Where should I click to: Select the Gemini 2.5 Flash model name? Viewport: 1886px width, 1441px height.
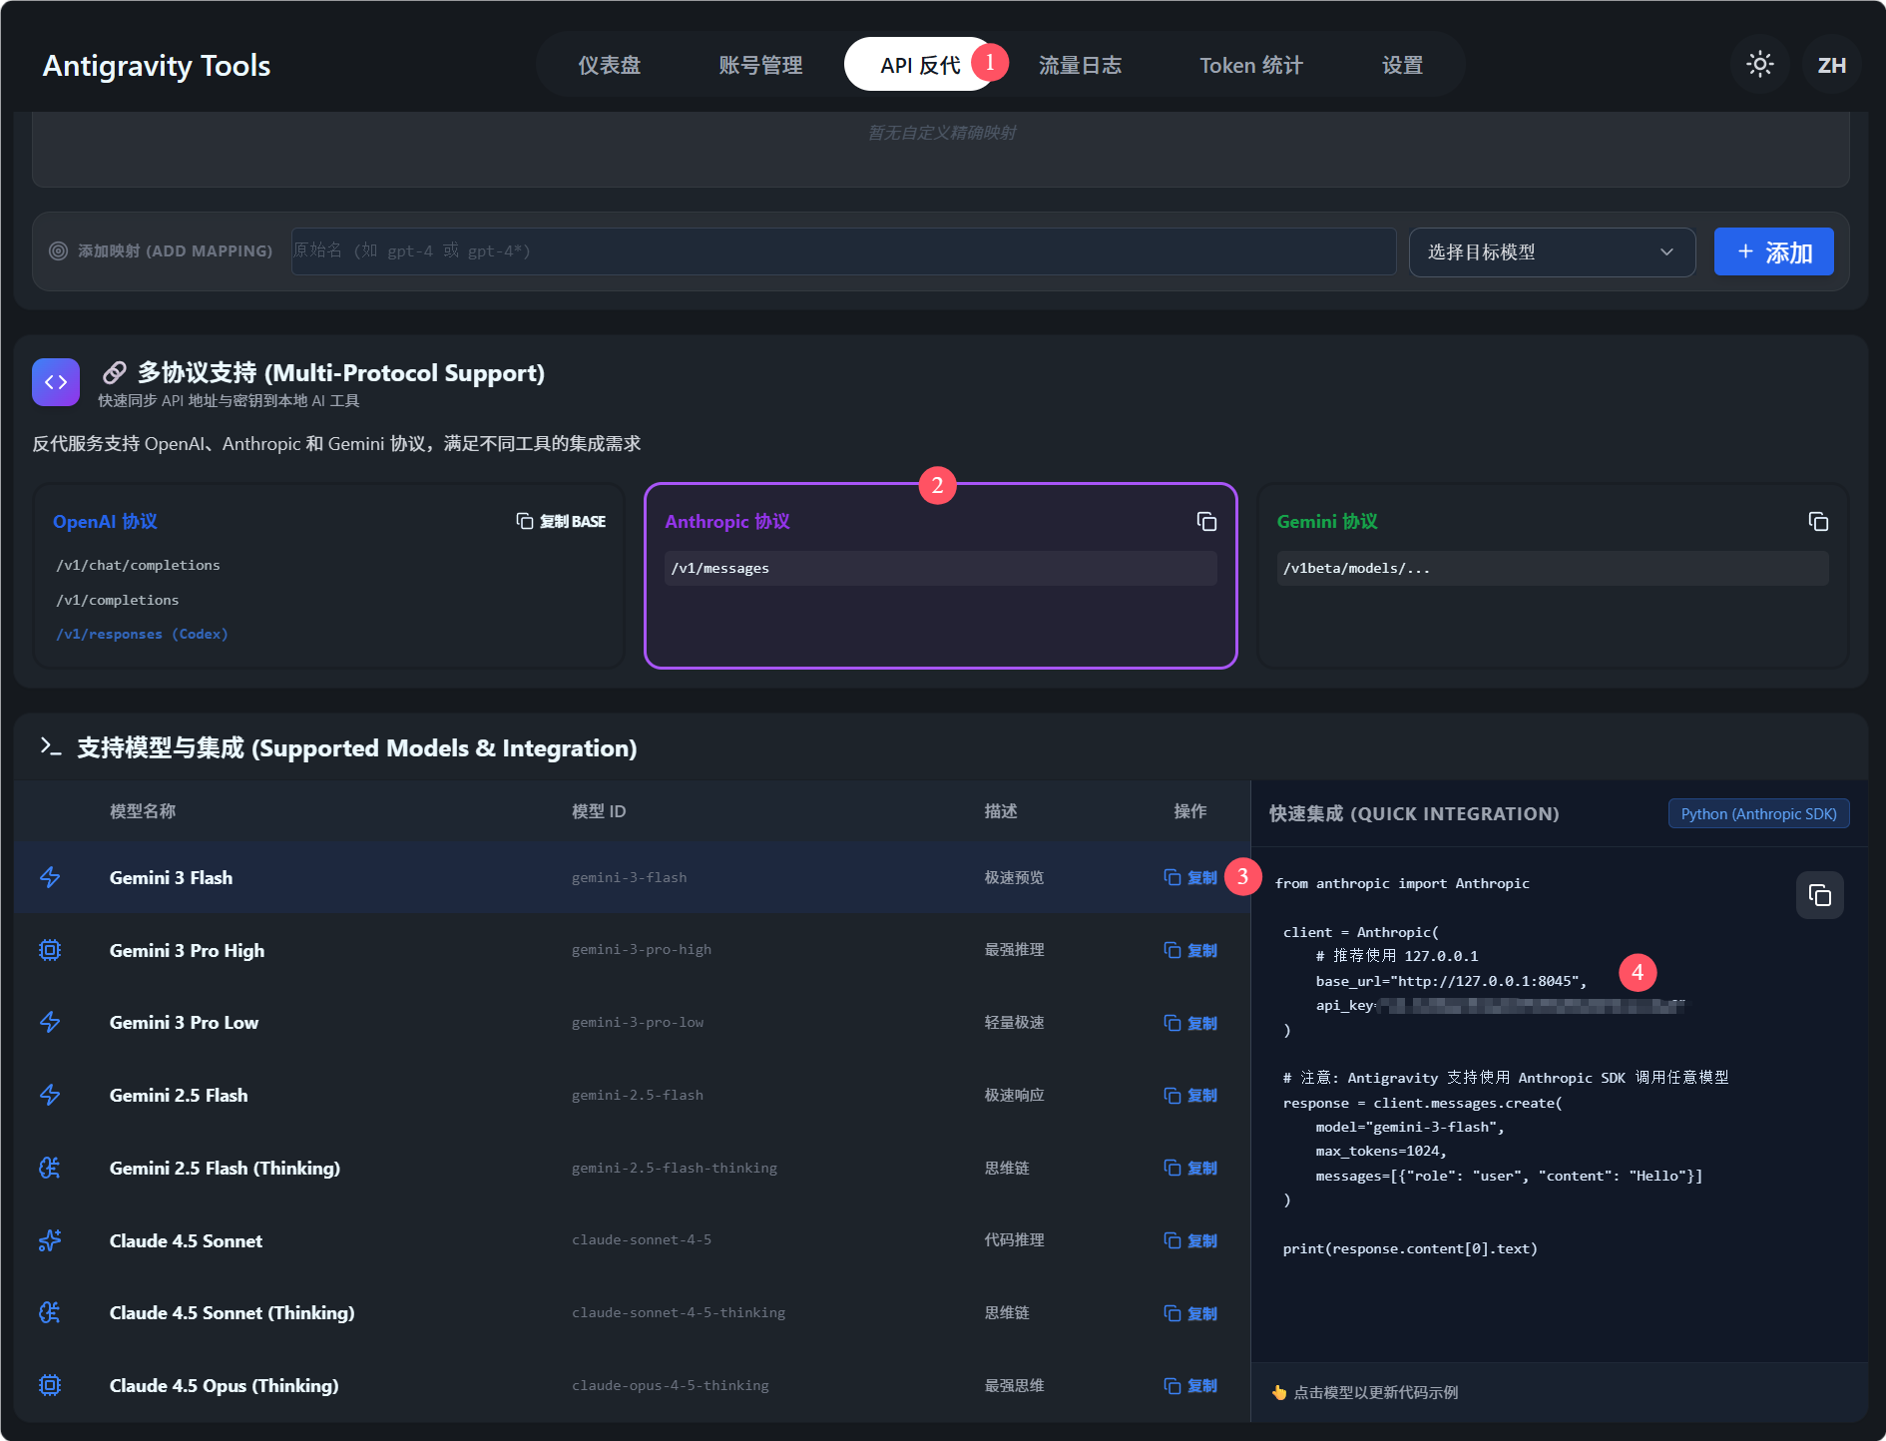click(x=179, y=1096)
